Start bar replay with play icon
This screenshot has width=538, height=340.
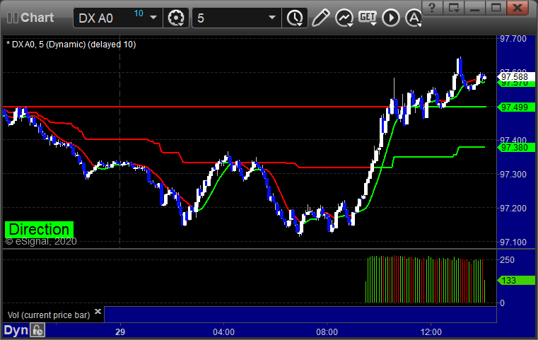[x=391, y=18]
